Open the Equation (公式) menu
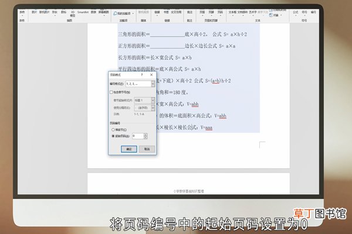Screen dimensions: 352x234 tap(296, 13)
